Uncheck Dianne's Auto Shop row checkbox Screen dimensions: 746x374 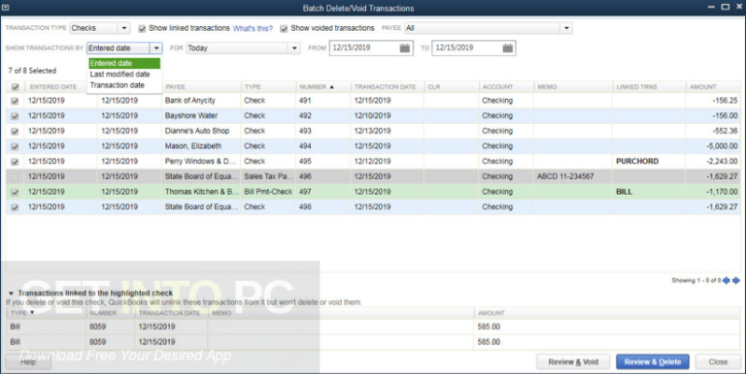[x=15, y=132]
